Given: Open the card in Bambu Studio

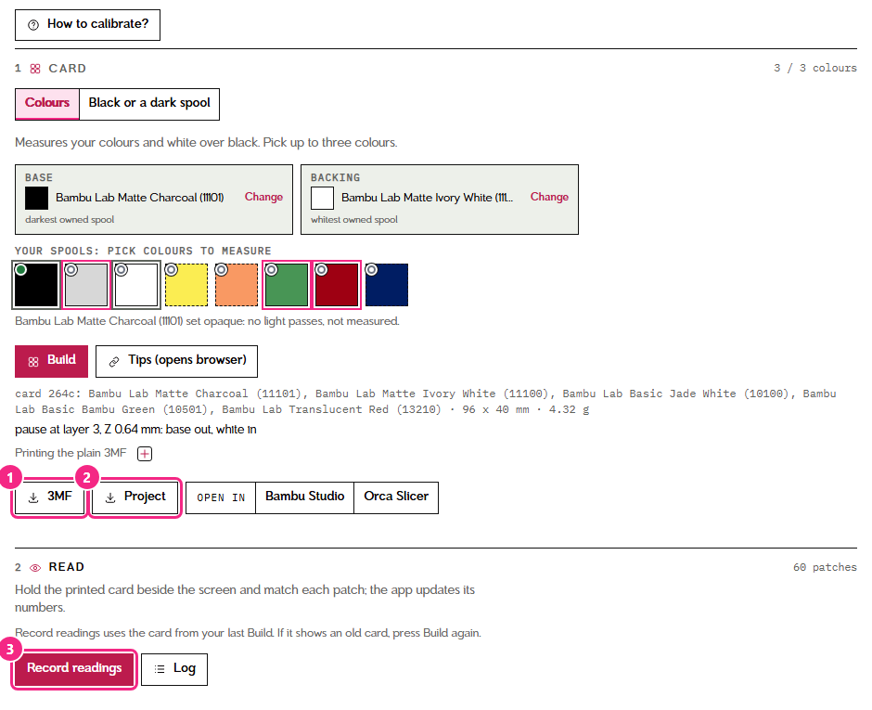Looking at the screenshot, I should point(305,497).
